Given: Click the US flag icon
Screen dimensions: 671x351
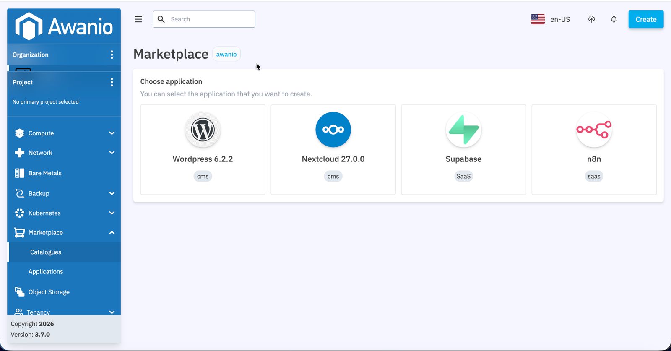Looking at the screenshot, I should click(x=538, y=19).
